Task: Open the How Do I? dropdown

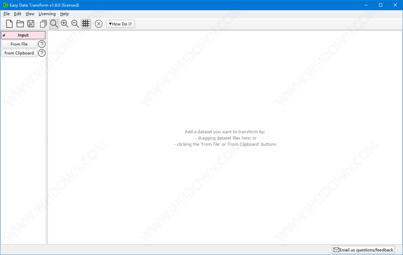Action: click(x=120, y=24)
